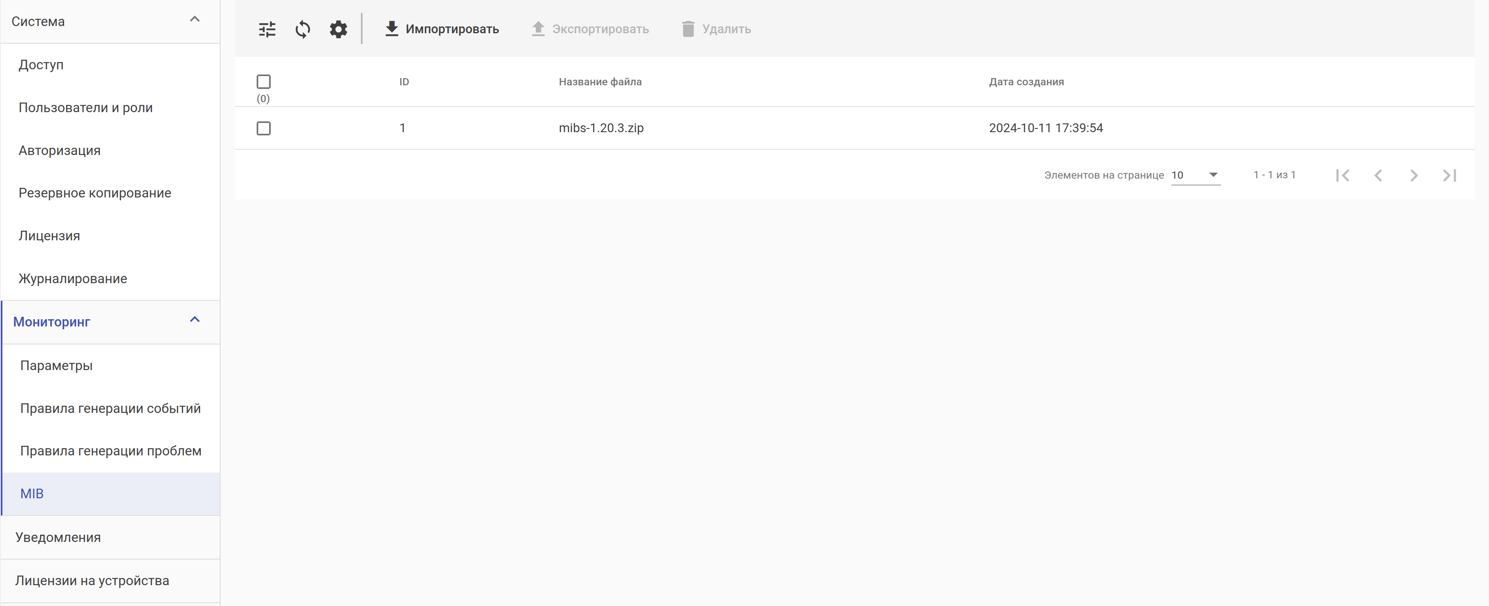The image size is (1489, 606).
Task: Click the refresh table icon
Action: click(x=302, y=29)
